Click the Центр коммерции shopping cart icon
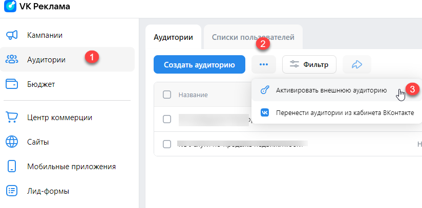 pos(12,118)
